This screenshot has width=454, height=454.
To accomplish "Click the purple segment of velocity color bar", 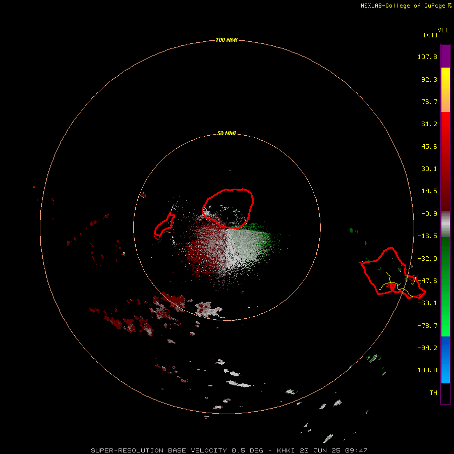I will pyautogui.click(x=445, y=56).
